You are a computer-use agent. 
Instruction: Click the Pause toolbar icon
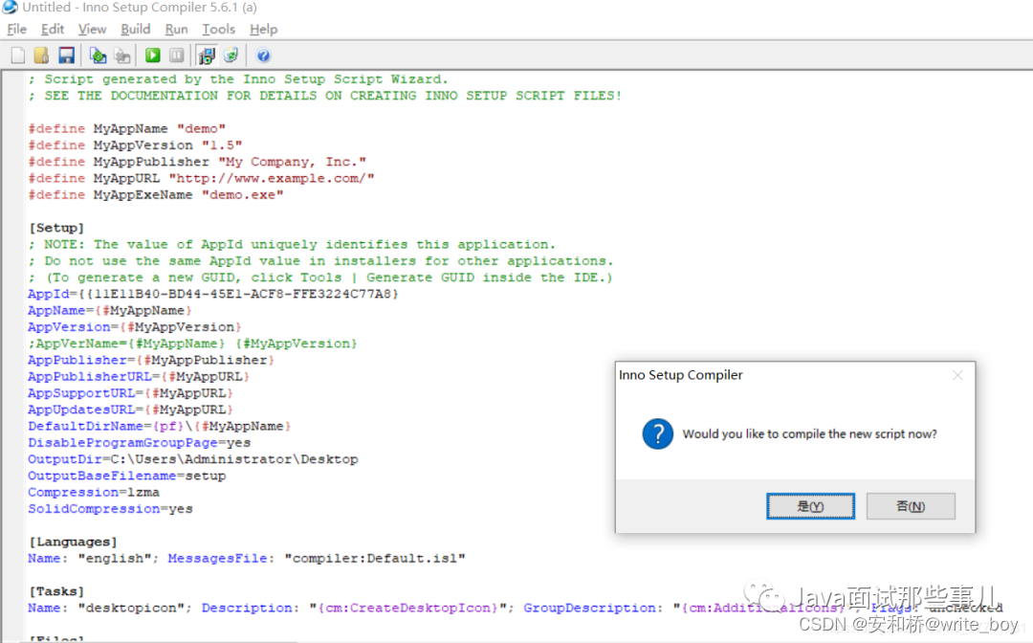pyautogui.click(x=177, y=55)
